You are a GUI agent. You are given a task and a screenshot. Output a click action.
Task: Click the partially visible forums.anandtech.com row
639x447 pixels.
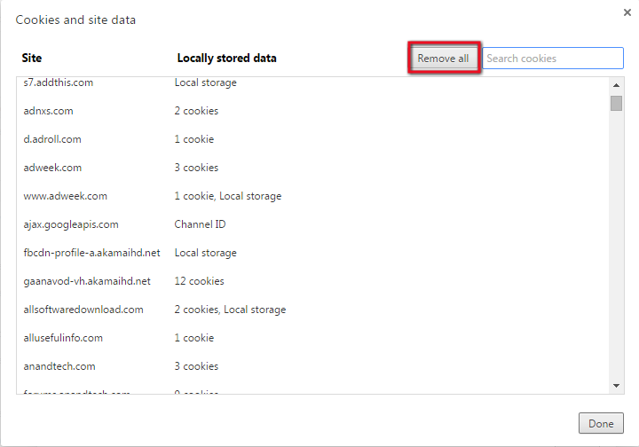(77, 391)
